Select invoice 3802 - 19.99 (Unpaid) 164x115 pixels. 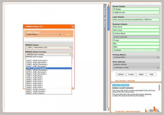[x=49, y=91]
